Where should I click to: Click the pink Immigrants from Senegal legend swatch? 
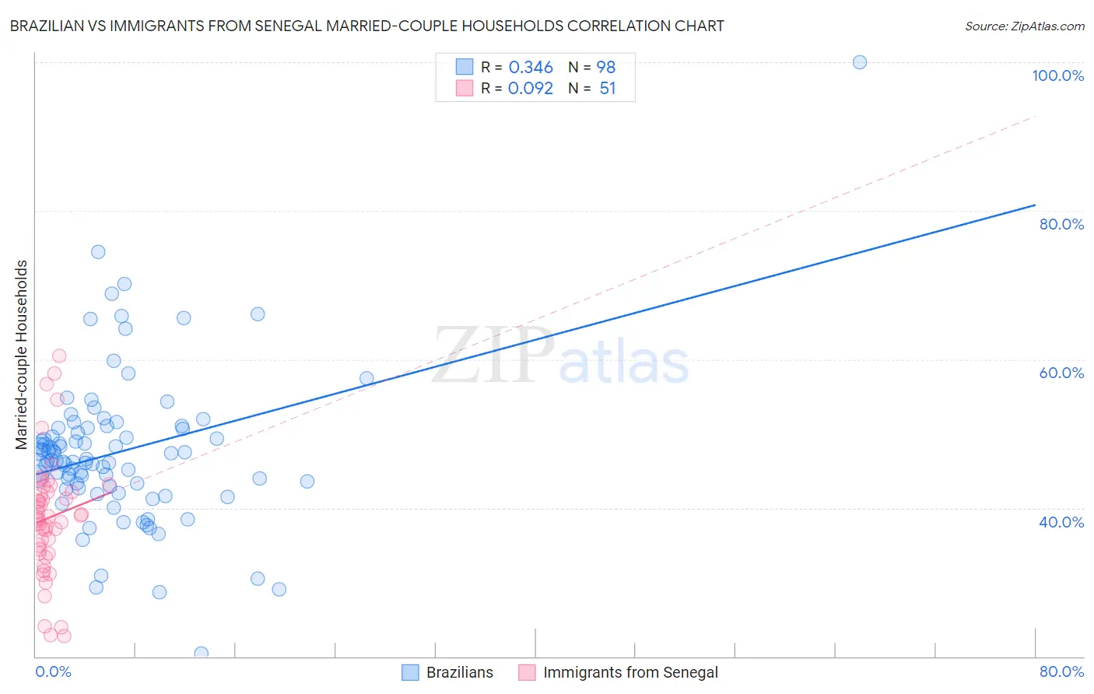(527, 672)
